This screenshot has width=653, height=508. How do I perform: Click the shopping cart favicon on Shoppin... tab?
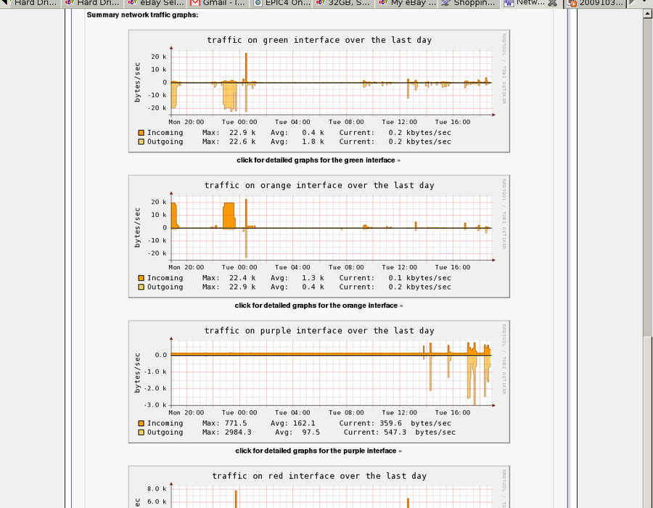pos(446,2)
